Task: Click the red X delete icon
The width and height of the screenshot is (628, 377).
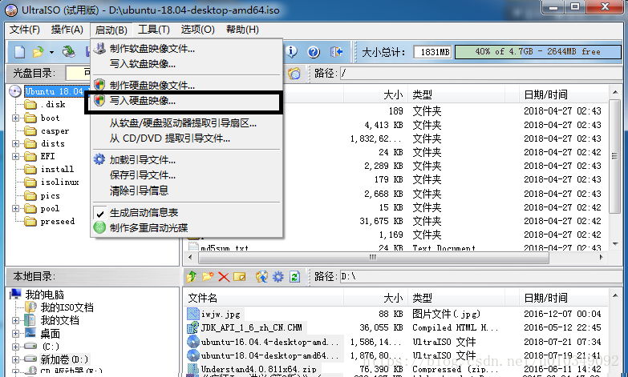Action: coord(224,277)
